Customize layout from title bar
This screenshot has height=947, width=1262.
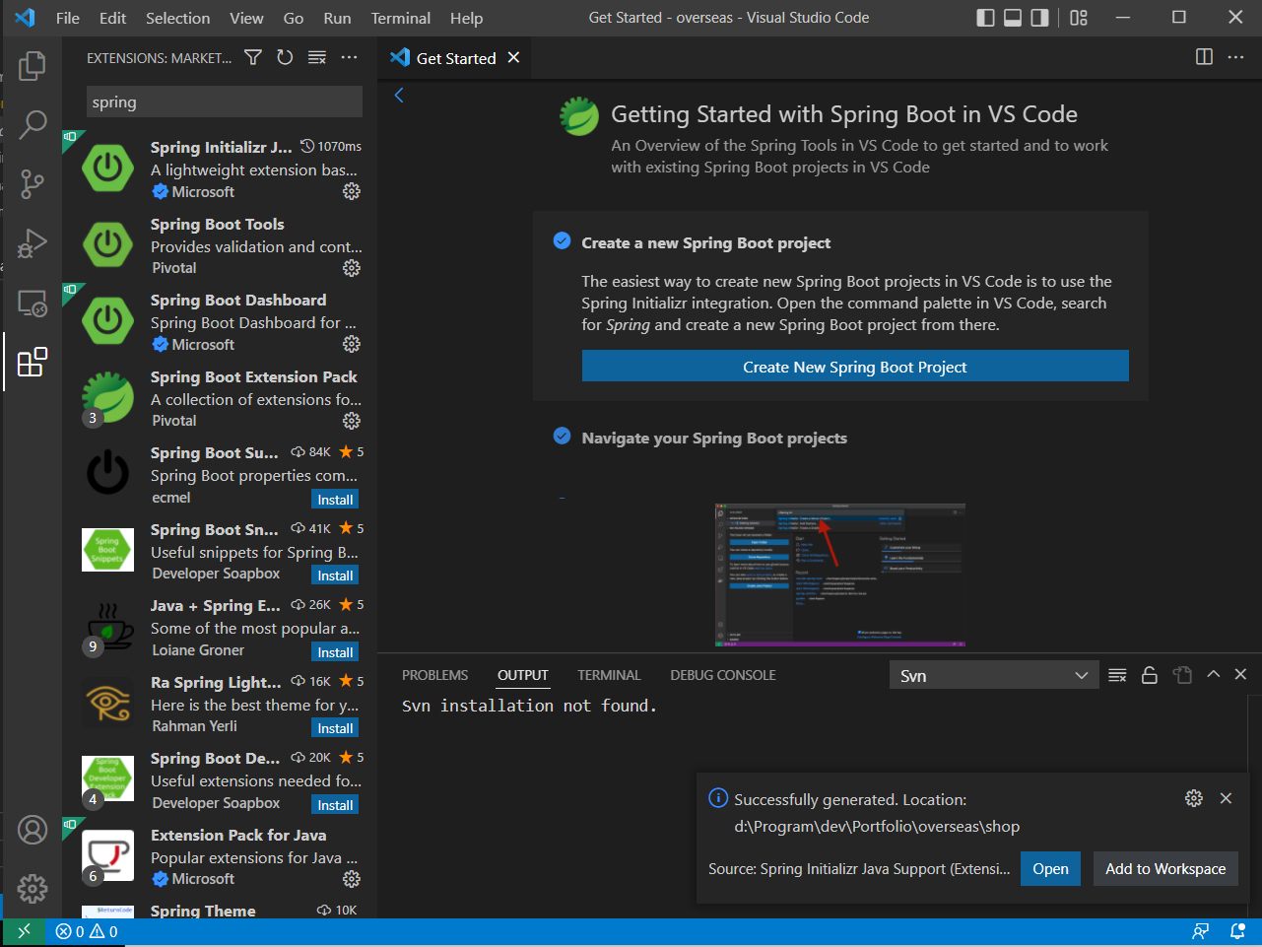point(1079,18)
